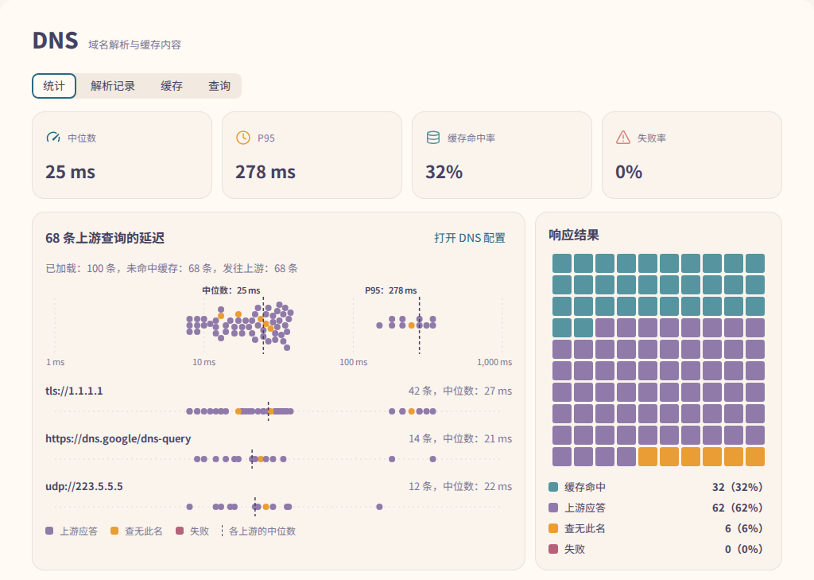
Task: Click the udp://223.5.5.5 upstream label
Action: 84,486
